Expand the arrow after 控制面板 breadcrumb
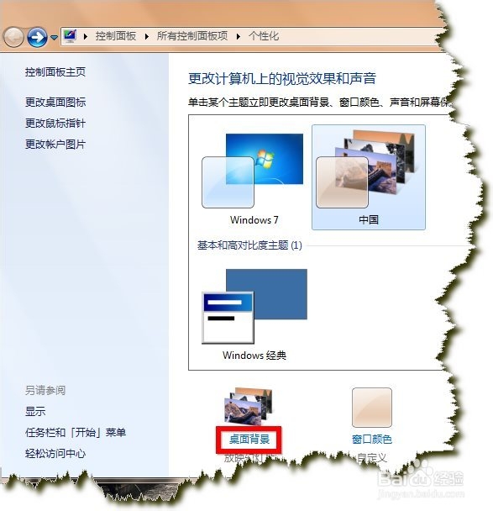 tap(146, 36)
